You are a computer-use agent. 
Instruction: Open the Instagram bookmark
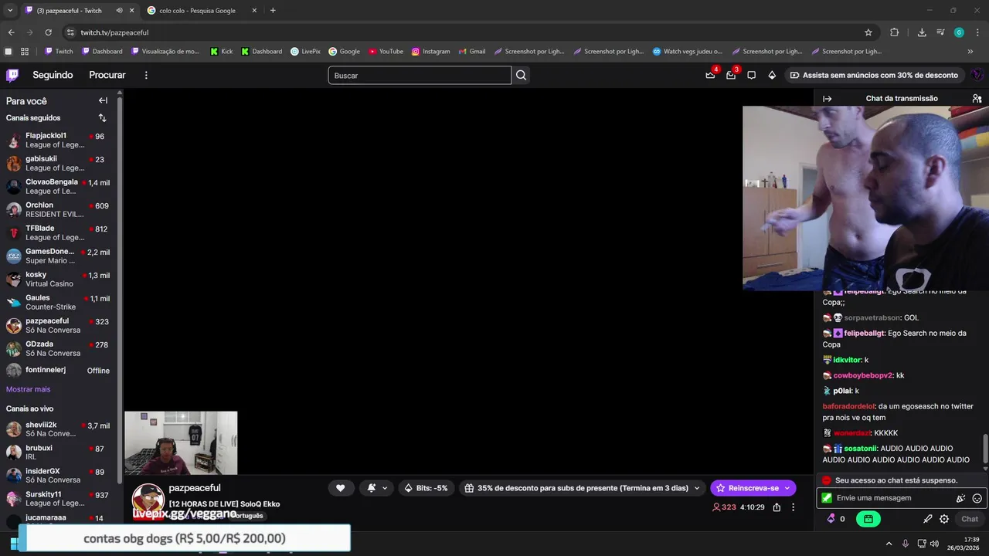[430, 52]
